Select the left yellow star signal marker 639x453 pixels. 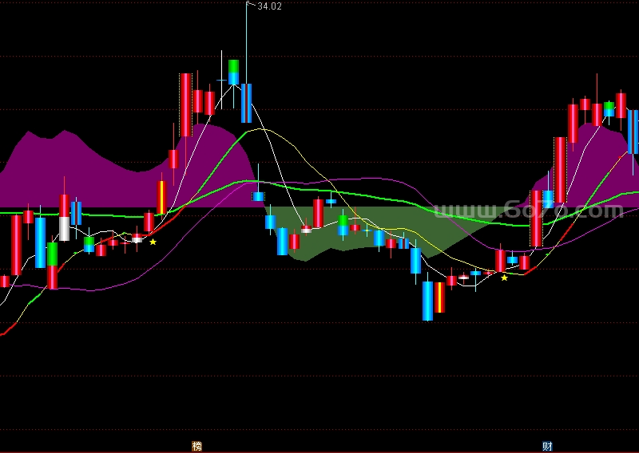click(x=153, y=242)
